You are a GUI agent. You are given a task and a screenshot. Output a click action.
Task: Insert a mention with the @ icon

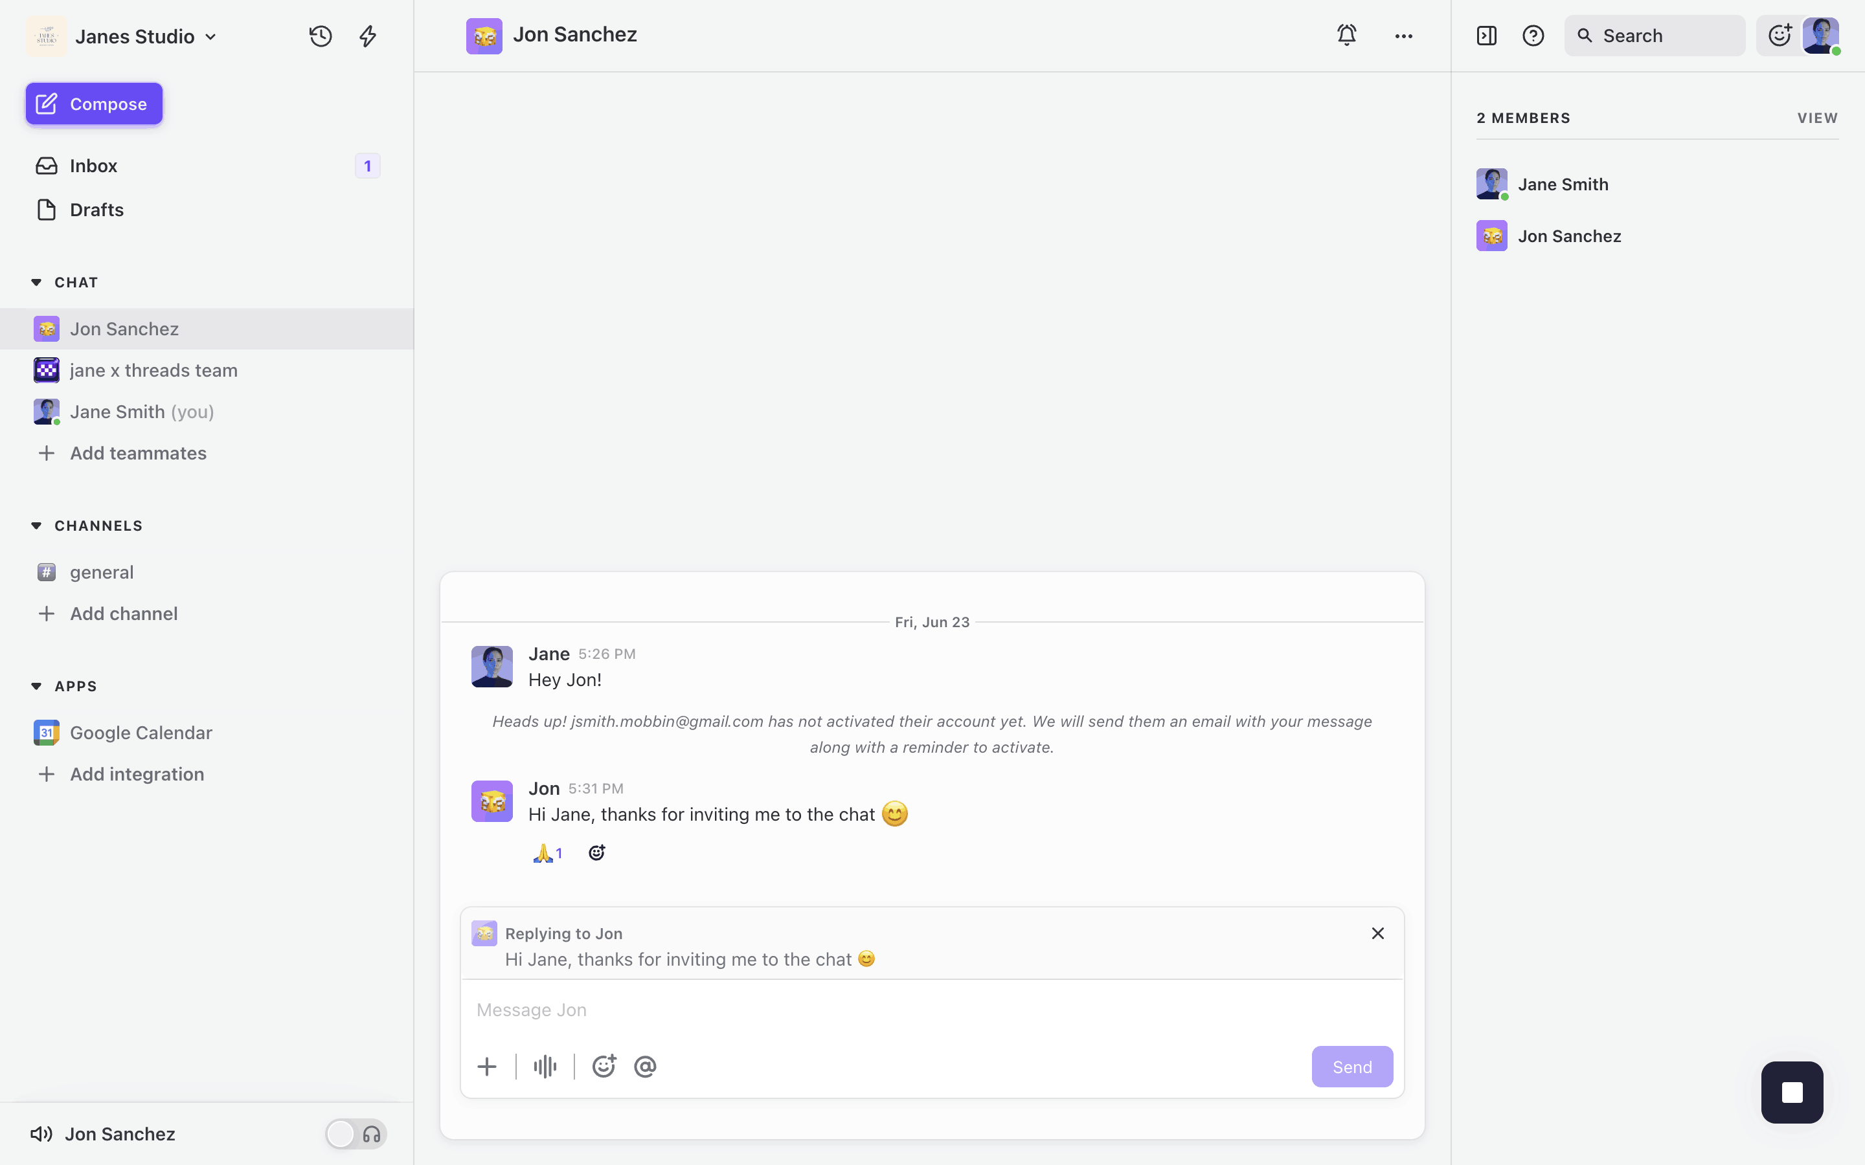645,1067
